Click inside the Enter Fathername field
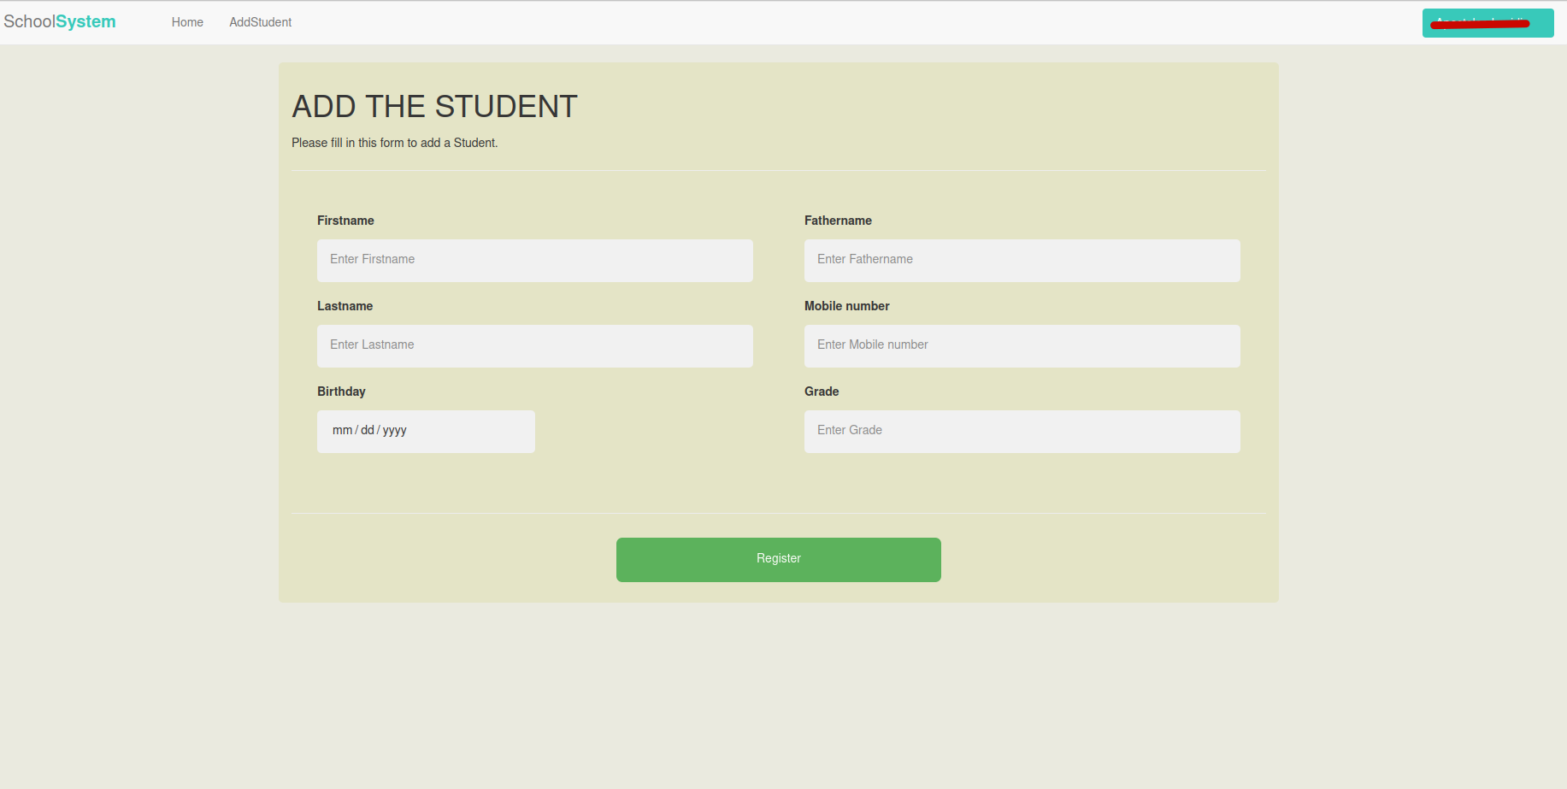 point(1022,260)
